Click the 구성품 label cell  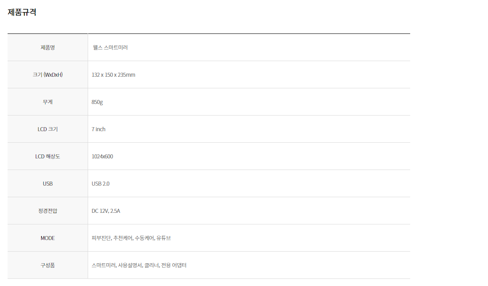pos(47,265)
